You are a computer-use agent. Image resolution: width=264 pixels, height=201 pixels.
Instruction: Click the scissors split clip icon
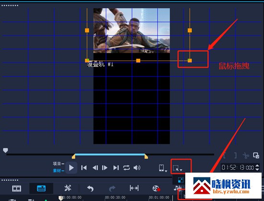(x=246, y=155)
